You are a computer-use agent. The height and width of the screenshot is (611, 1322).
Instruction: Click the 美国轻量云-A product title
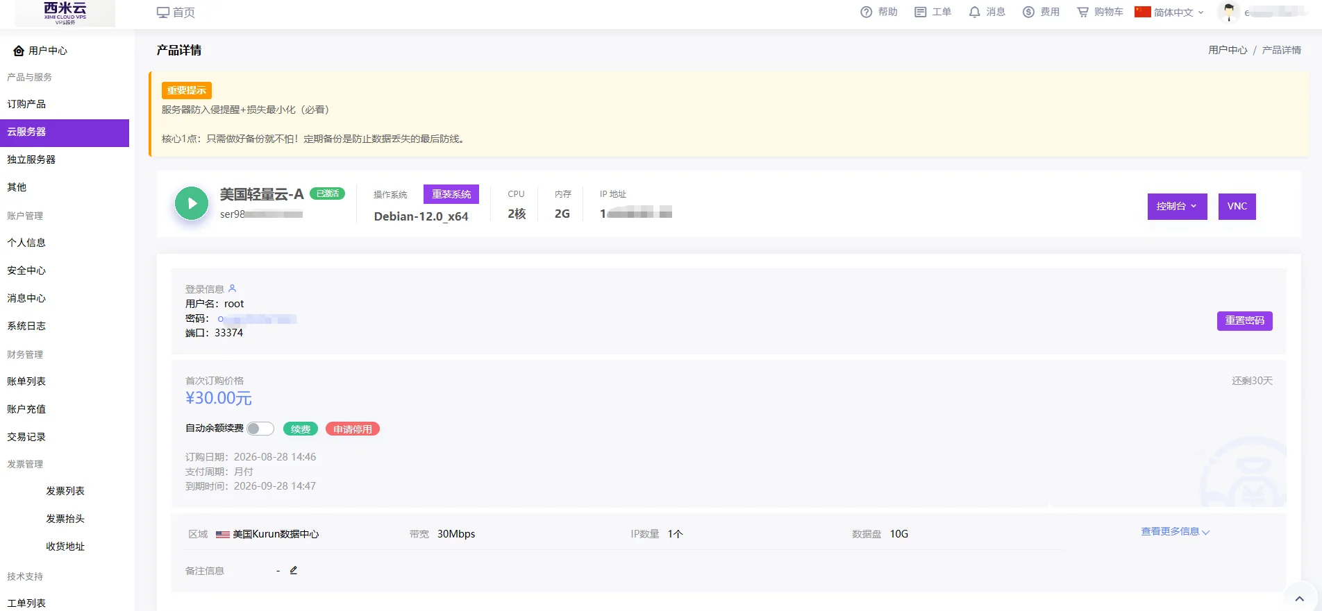pos(262,194)
